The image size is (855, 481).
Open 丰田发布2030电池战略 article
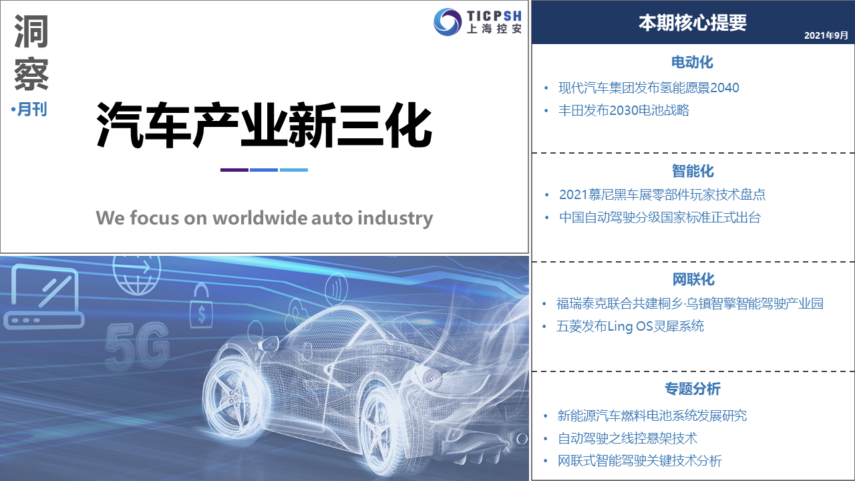point(623,110)
